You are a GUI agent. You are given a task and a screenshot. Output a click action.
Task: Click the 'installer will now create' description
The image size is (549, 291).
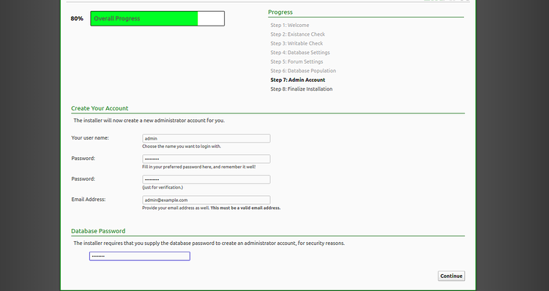(149, 121)
